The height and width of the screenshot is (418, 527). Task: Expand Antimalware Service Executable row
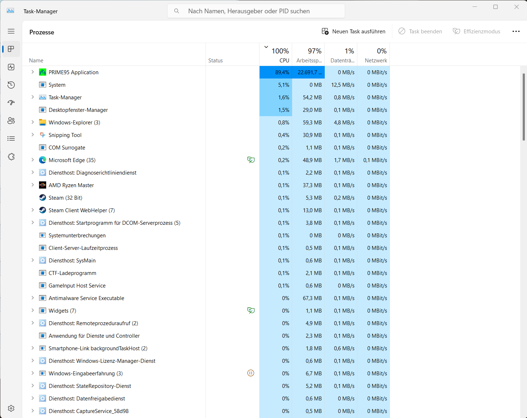click(33, 298)
